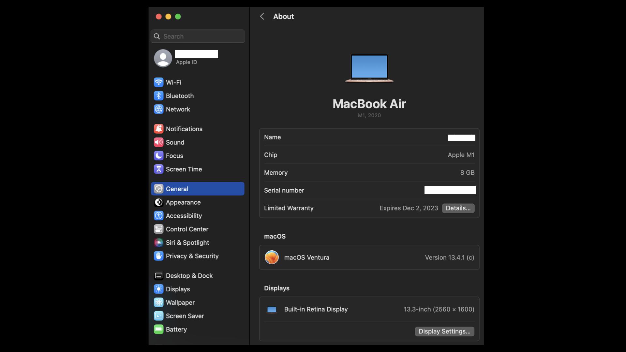Click the Screen Saver icon

click(158, 316)
